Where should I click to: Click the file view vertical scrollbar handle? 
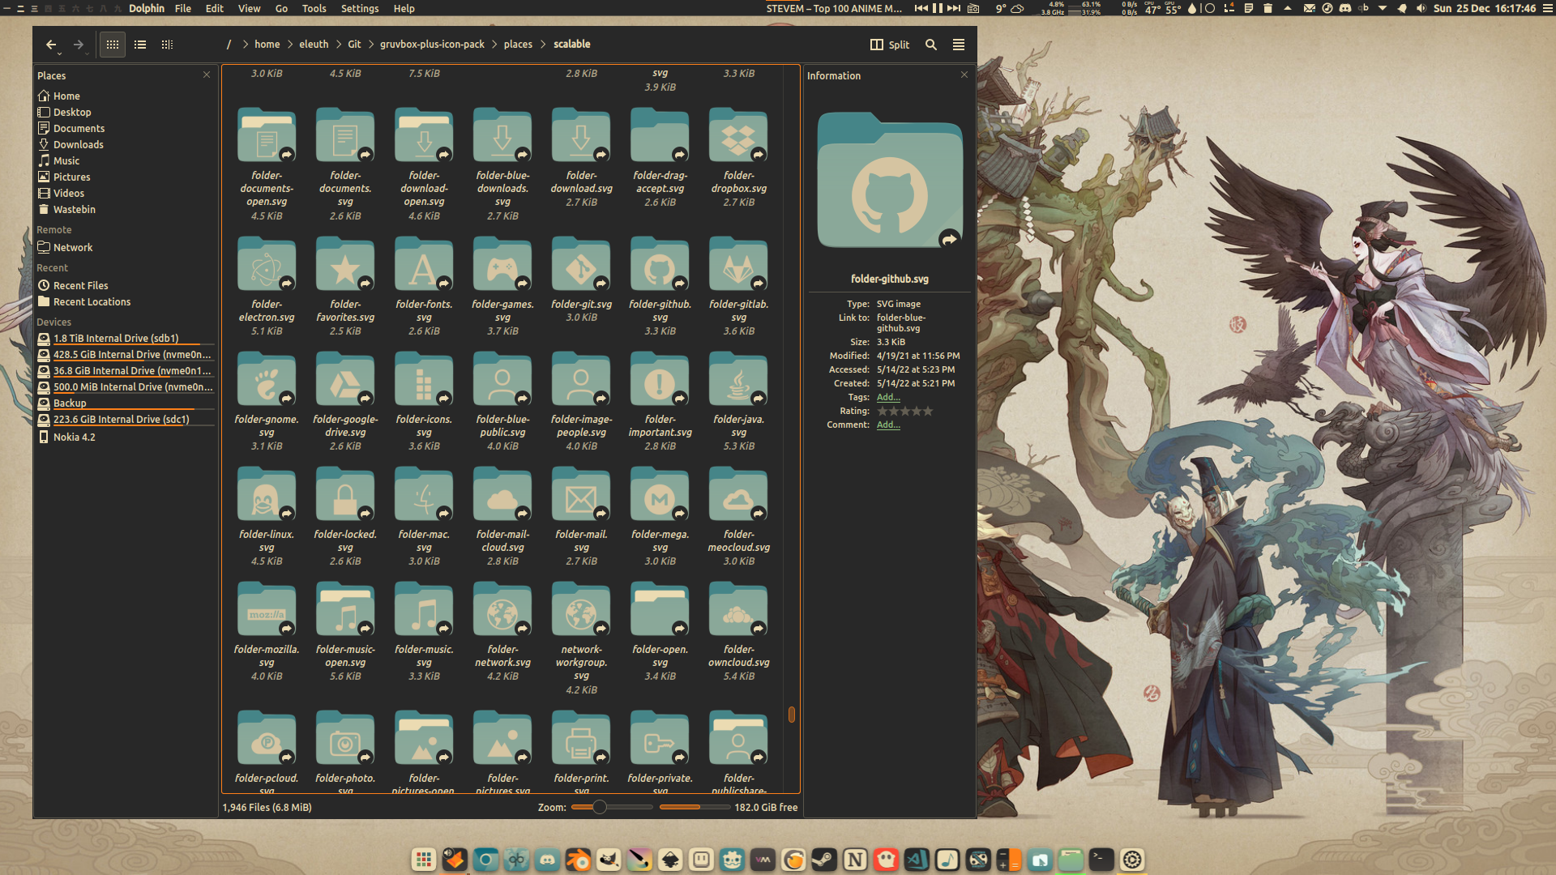(792, 714)
